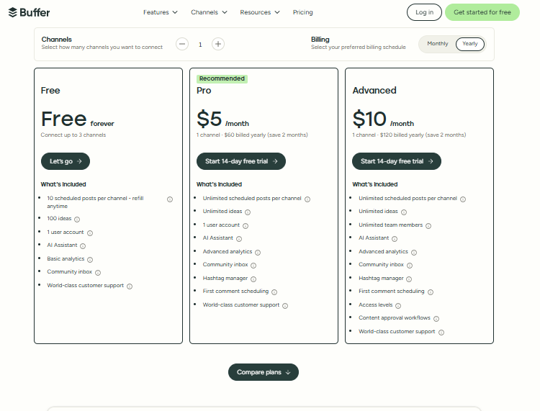Start 14-day free trial for Pro
540x411 pixels.
(x=241, y=161)
